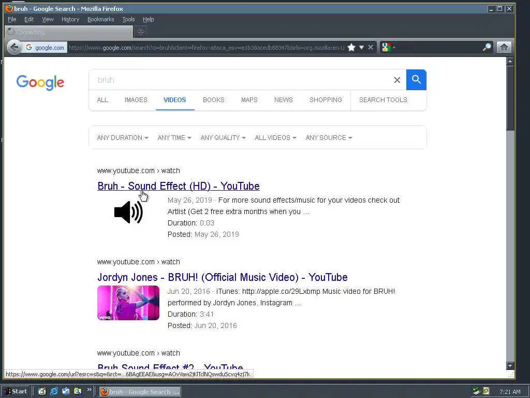Toggle the SEARCH TOOLS button
The width and height of the screenshot is (530, 398).
[383, 100]
